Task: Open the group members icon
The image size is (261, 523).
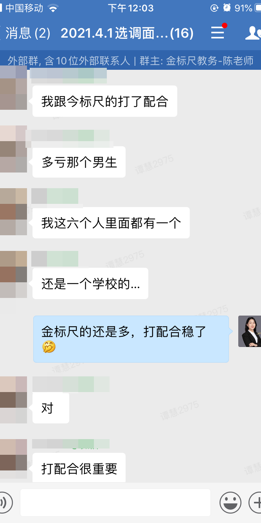Action: (x=253, y=33)
